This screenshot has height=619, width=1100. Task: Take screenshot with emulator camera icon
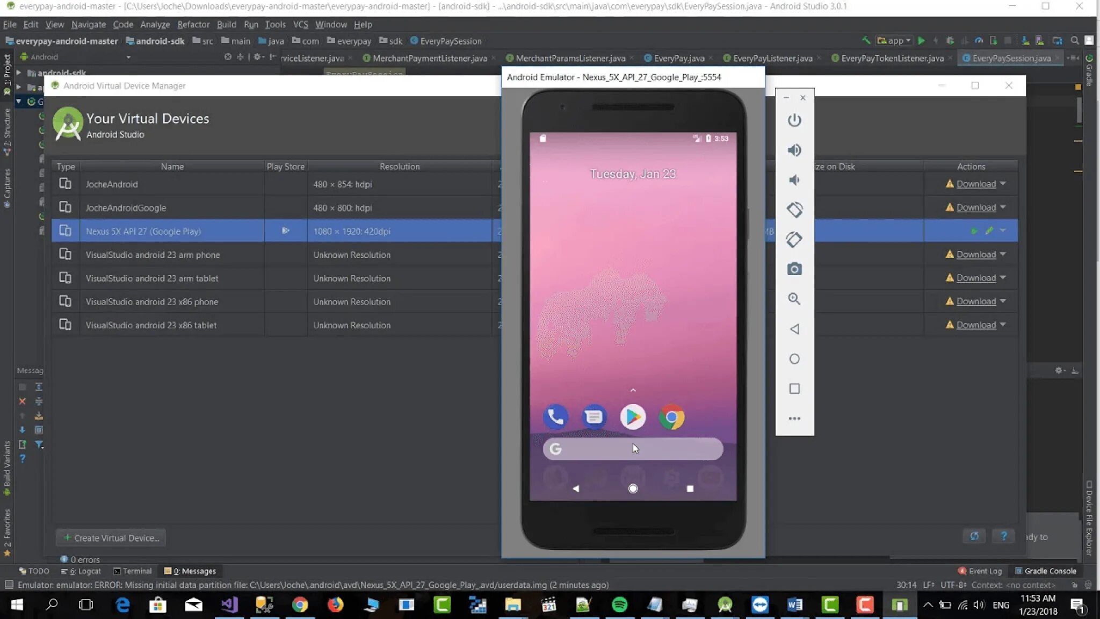pos(794,269)
